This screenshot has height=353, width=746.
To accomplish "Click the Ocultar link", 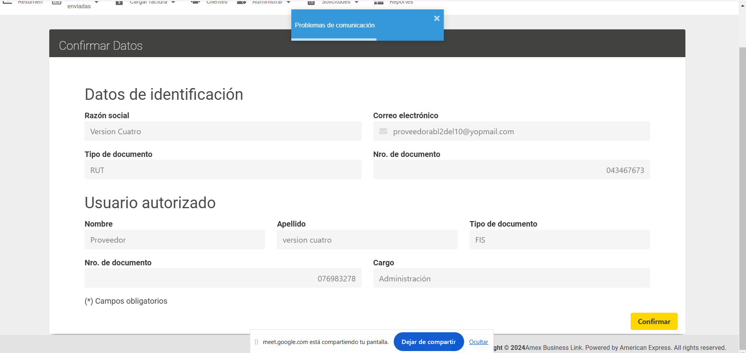I will click(479, 342).
